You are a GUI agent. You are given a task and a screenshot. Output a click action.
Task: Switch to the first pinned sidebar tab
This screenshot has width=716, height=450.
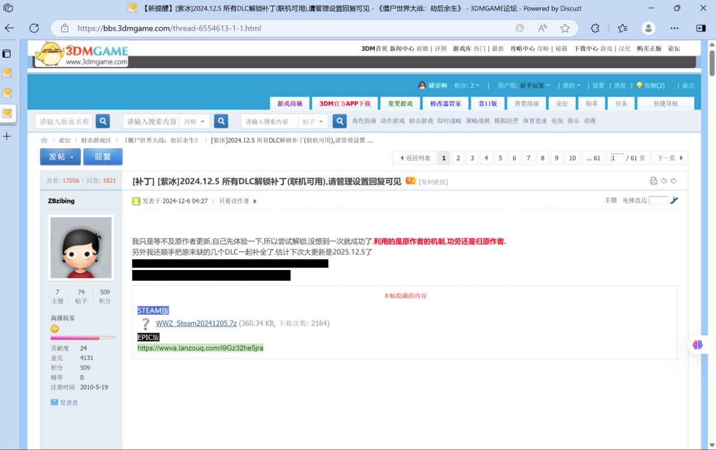(7, 73)
